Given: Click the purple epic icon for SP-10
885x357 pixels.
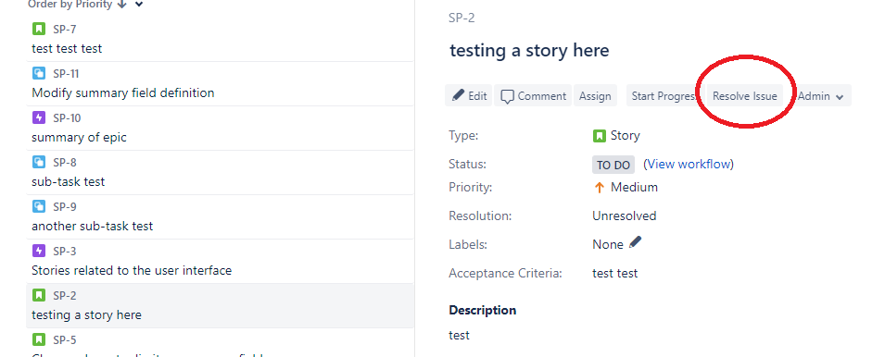Looking at the screenshot, I should click(38, 117).
